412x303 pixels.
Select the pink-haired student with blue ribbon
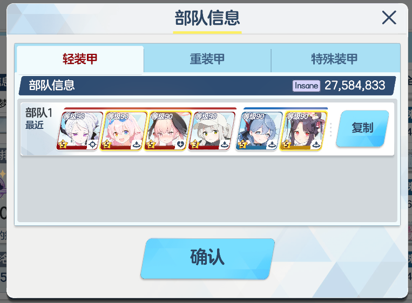click(124, 131)
